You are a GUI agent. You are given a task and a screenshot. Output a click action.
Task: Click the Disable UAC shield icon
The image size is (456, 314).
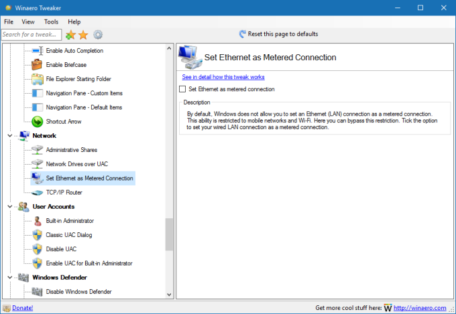(x=38, y=249)
